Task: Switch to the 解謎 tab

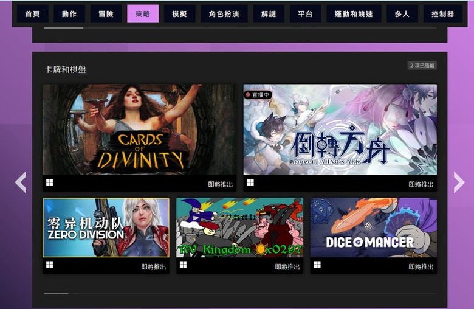Action: click(269, 14)
